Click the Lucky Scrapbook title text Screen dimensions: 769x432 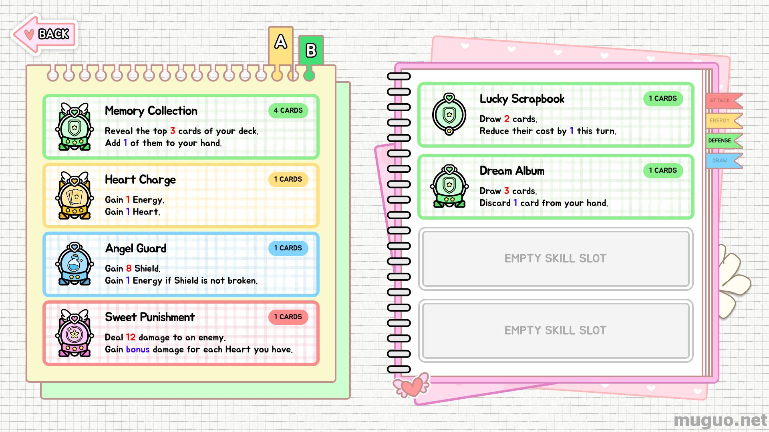[x=522, y=99]
